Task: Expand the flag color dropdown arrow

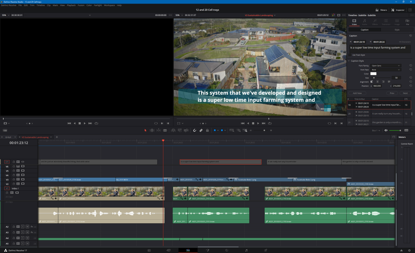Action: 218,130
